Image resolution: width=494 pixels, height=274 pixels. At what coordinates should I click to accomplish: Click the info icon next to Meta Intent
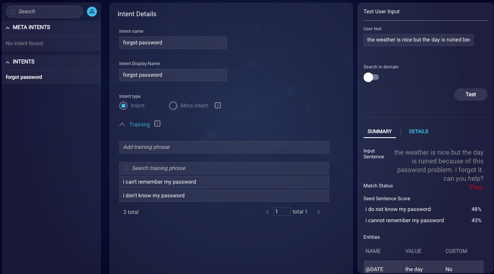click(218, 105)
